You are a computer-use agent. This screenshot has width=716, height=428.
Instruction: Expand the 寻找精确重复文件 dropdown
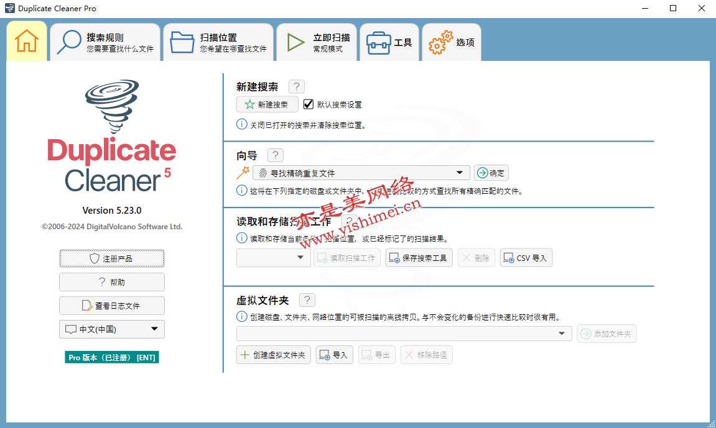(x=361, y=173)
